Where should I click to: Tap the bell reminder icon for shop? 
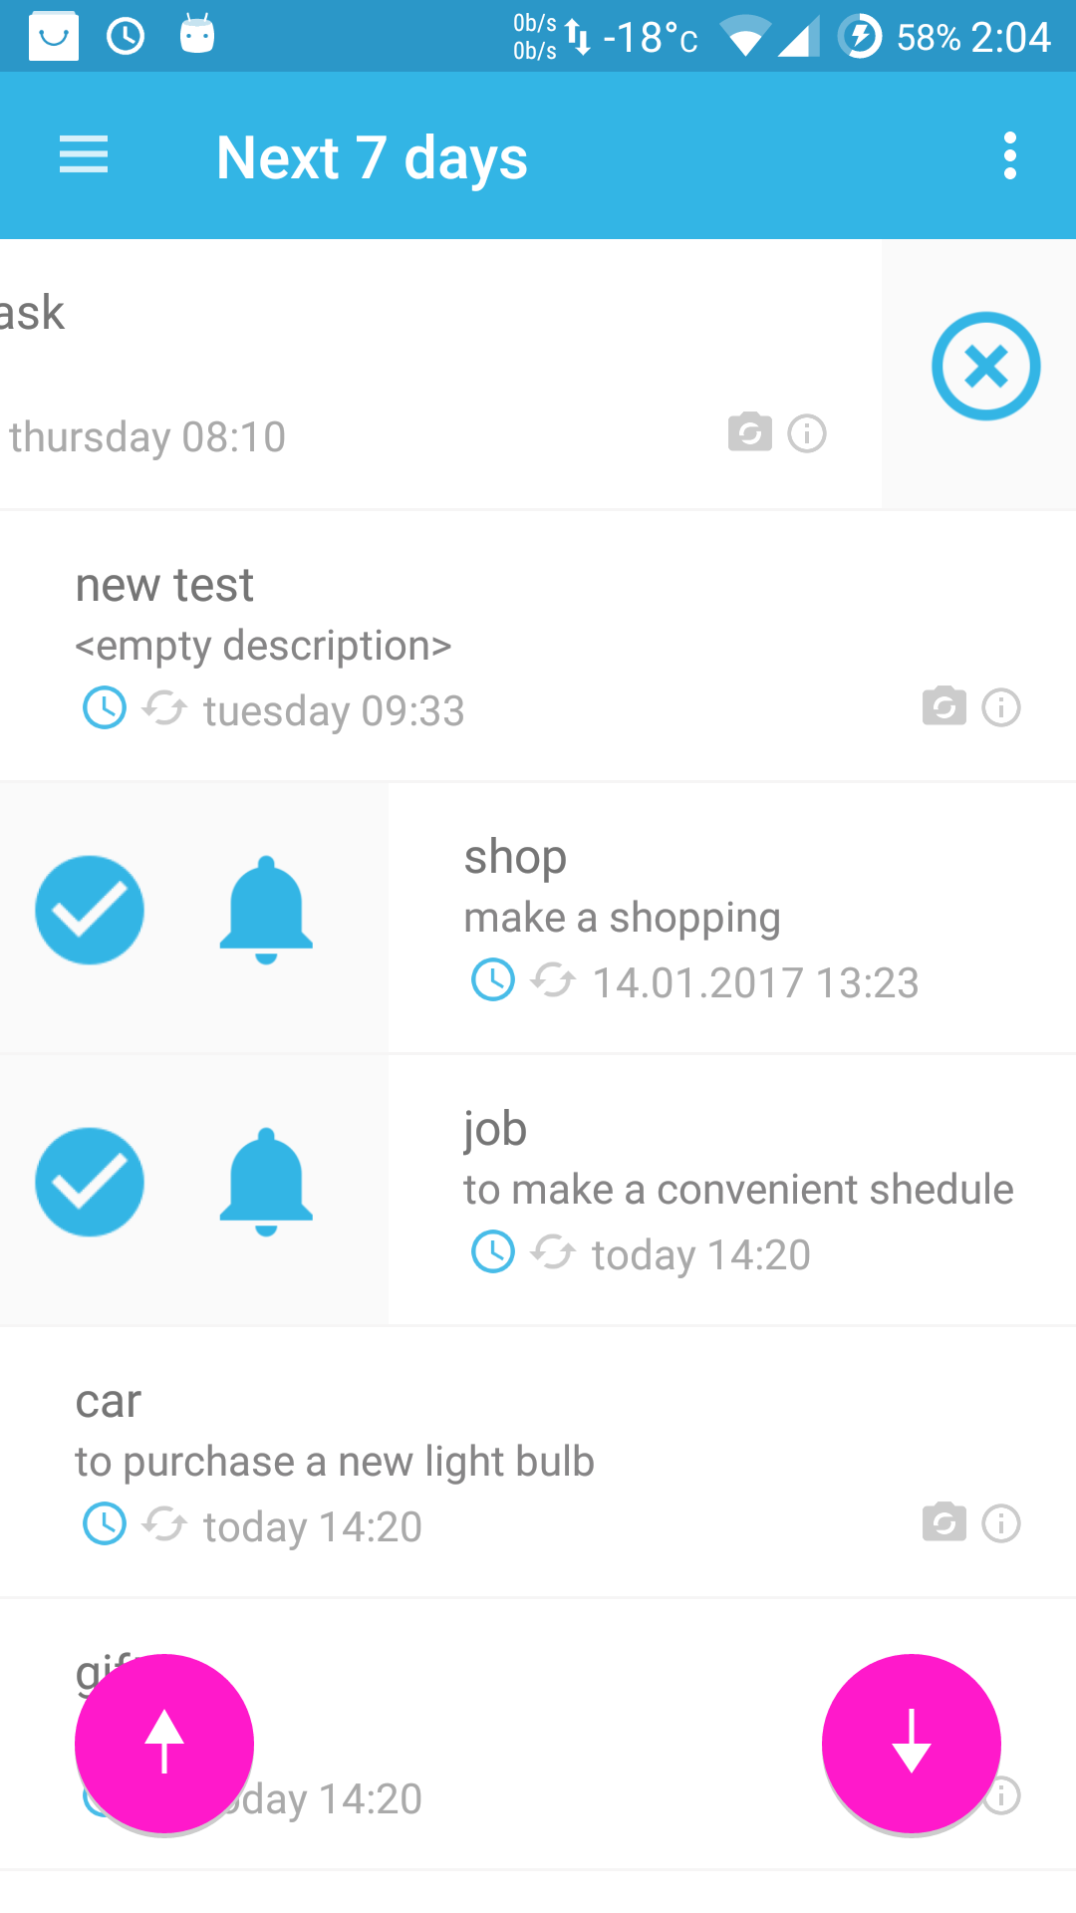(266, 910)
